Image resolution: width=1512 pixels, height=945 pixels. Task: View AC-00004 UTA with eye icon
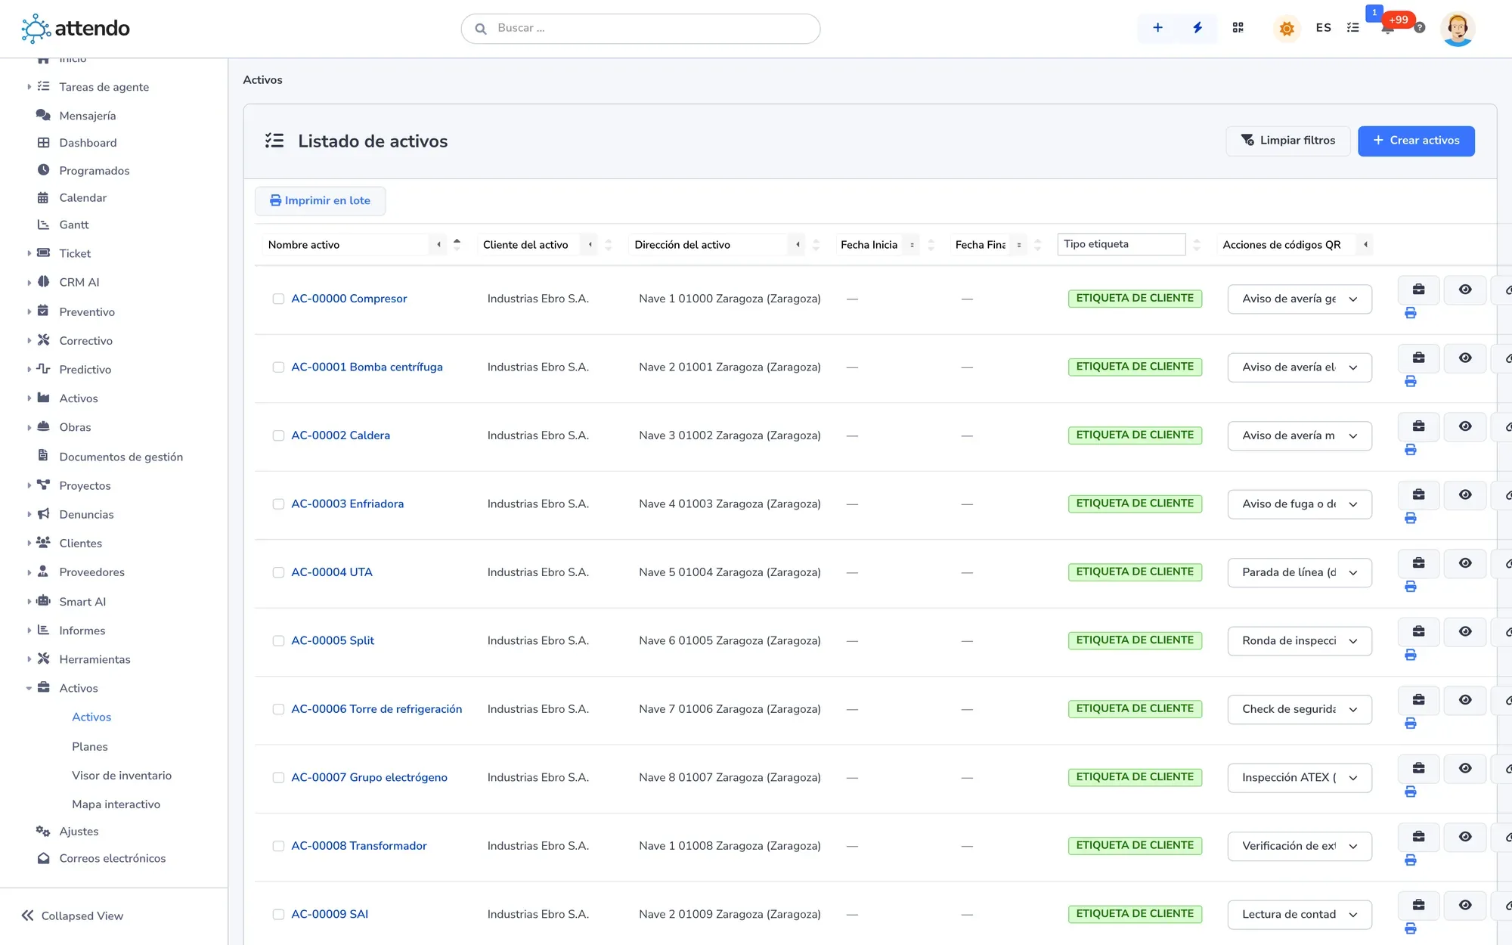pos(1465,563)
